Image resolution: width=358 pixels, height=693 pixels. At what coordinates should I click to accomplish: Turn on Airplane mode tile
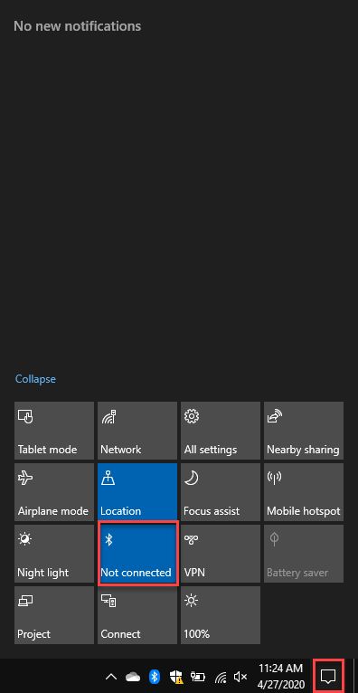54,492
